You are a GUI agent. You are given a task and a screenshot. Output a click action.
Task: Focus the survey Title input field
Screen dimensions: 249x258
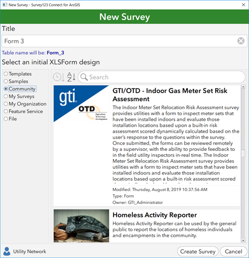pyautogui.click(x=124, y=41)
